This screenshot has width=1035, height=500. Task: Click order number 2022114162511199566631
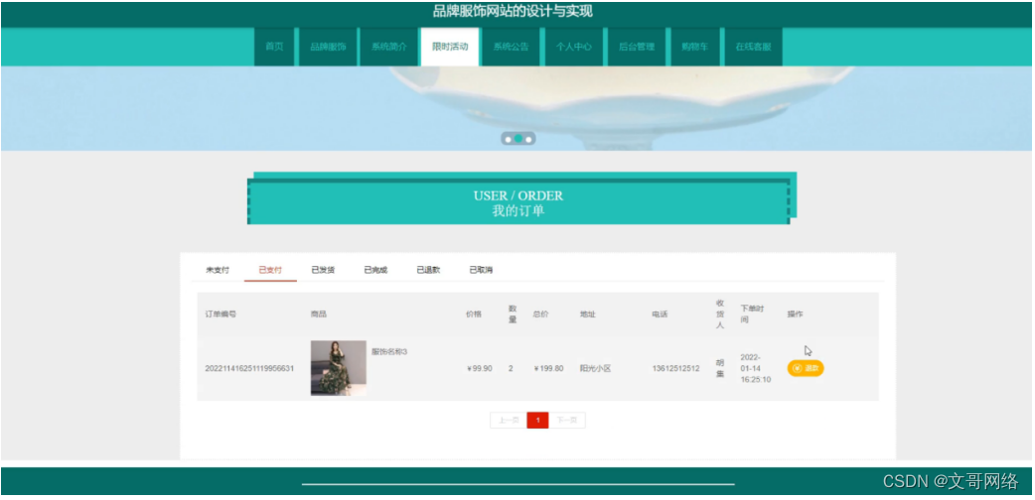[249, 368]
